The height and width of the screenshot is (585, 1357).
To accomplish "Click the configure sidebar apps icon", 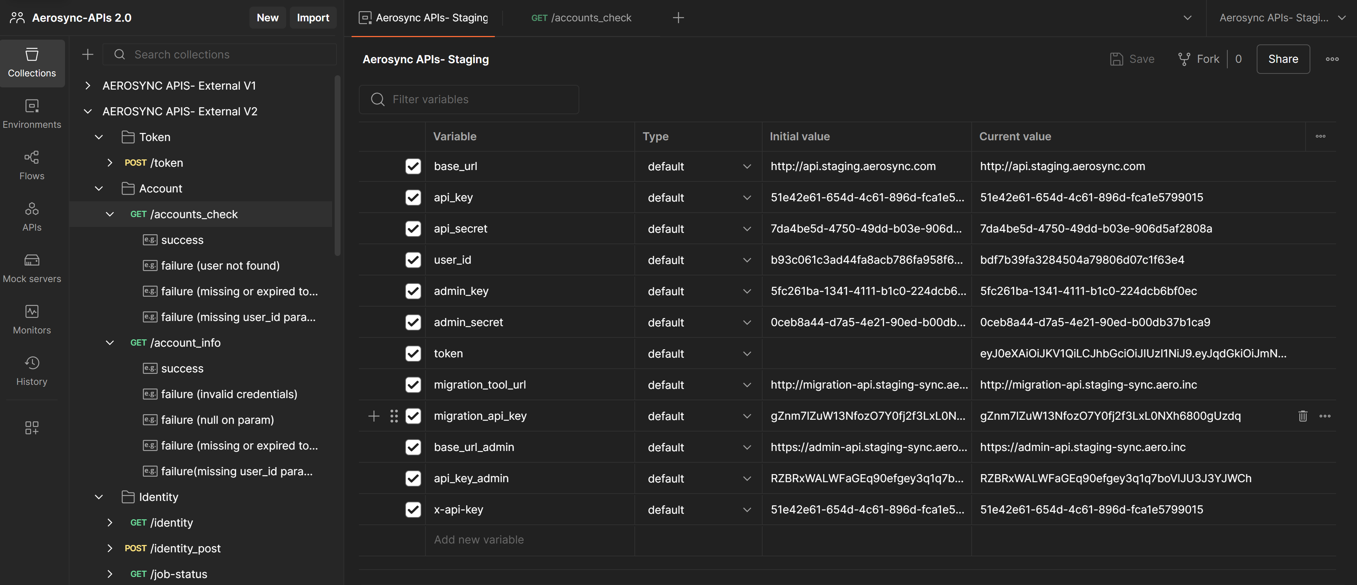I will 32,427.
